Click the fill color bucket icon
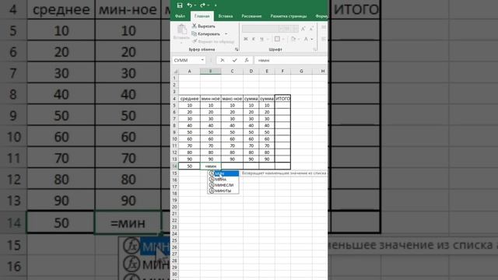The width and height of the screenshot is (498, 280). coord(293,39)
